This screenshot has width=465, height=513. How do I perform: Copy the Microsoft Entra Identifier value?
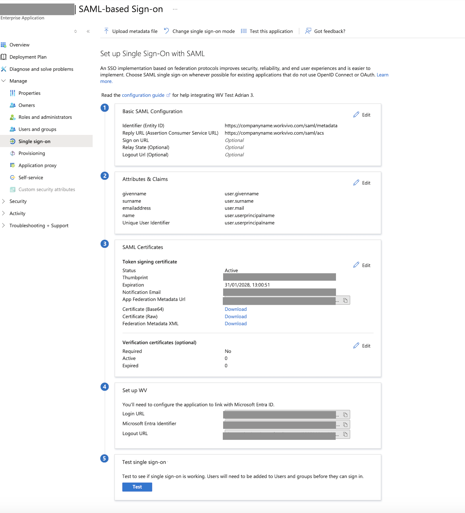click(x=345, y=425)
